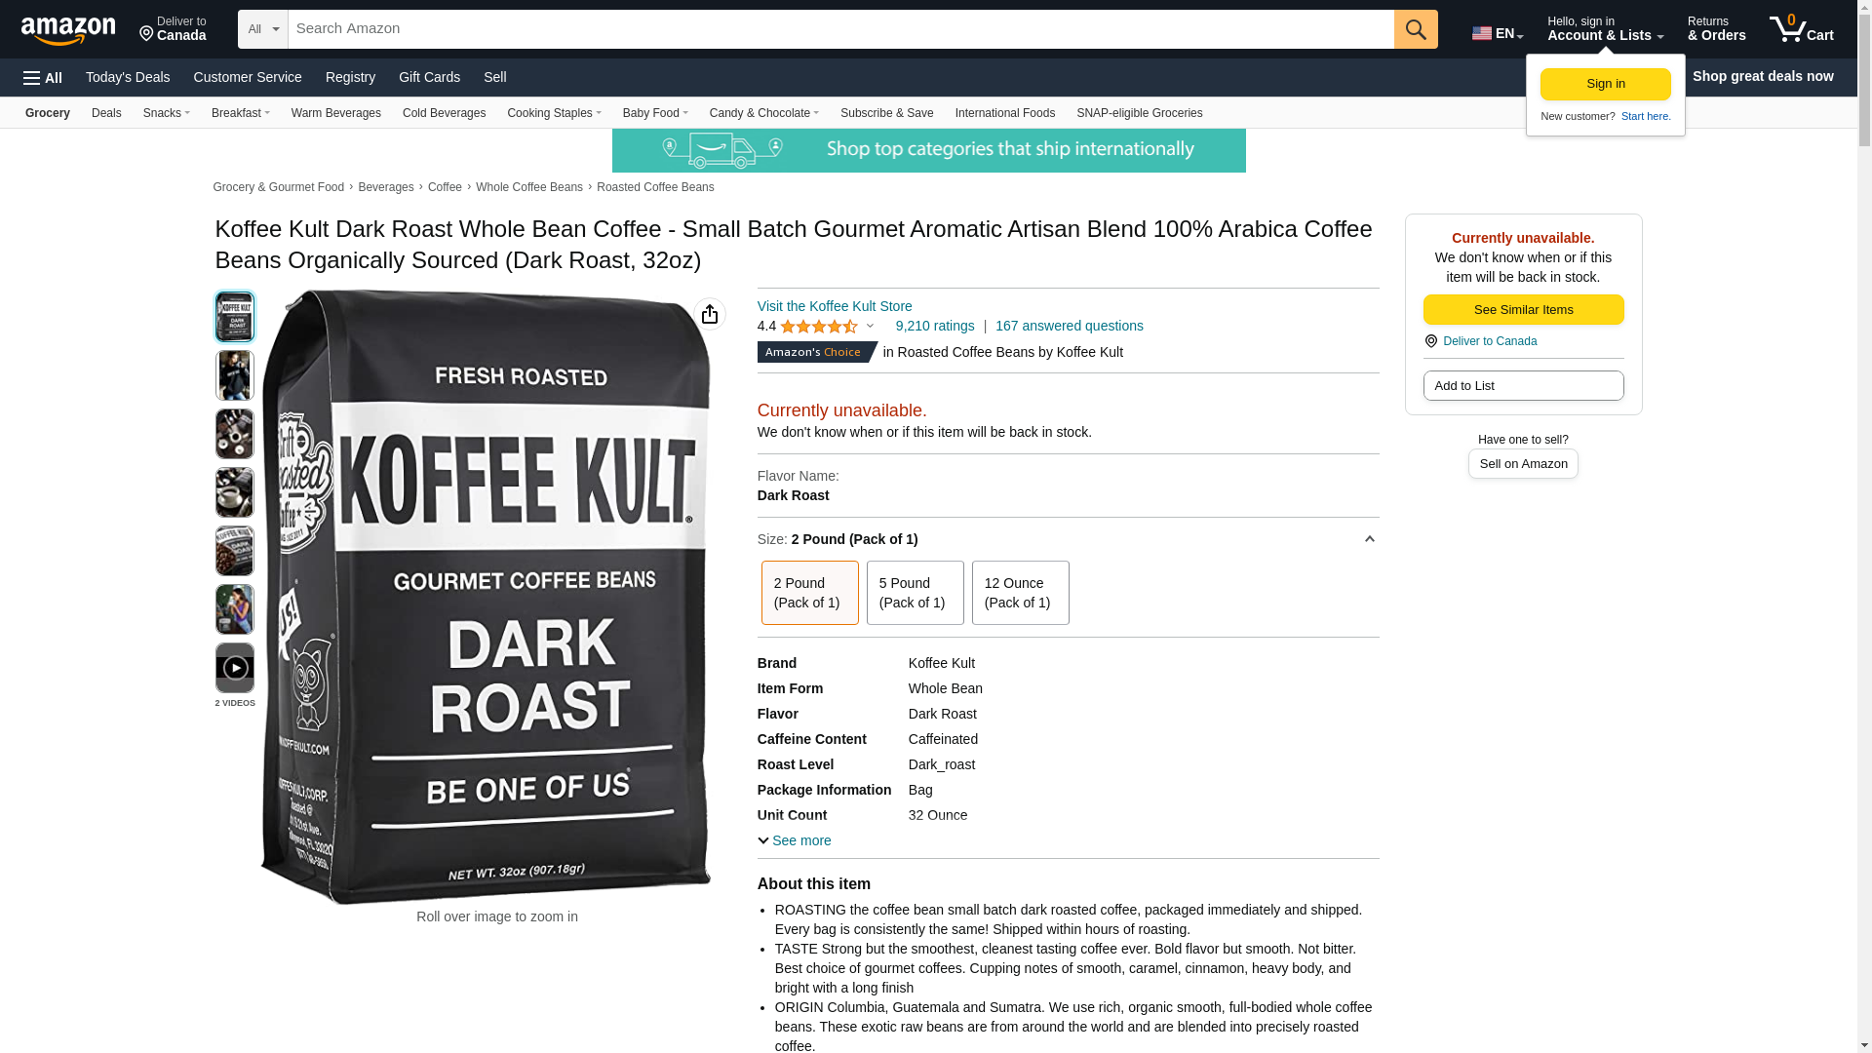
Task: Select the second product image thumbnail
Action: point(235,375)
